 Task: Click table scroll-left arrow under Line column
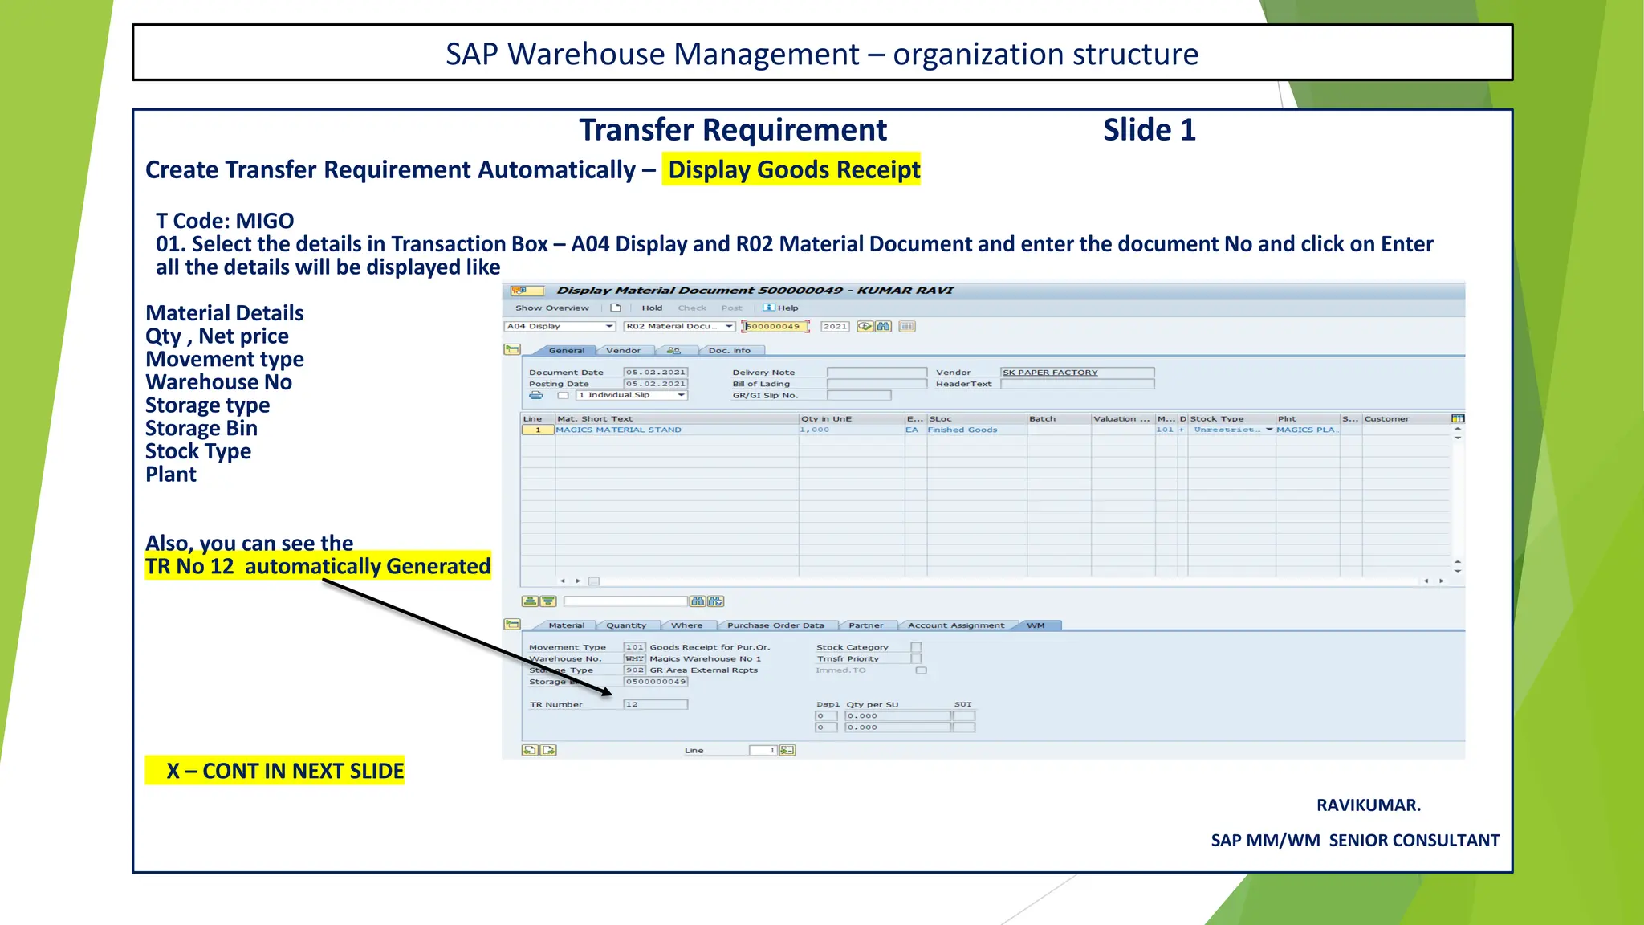[563, 581]
